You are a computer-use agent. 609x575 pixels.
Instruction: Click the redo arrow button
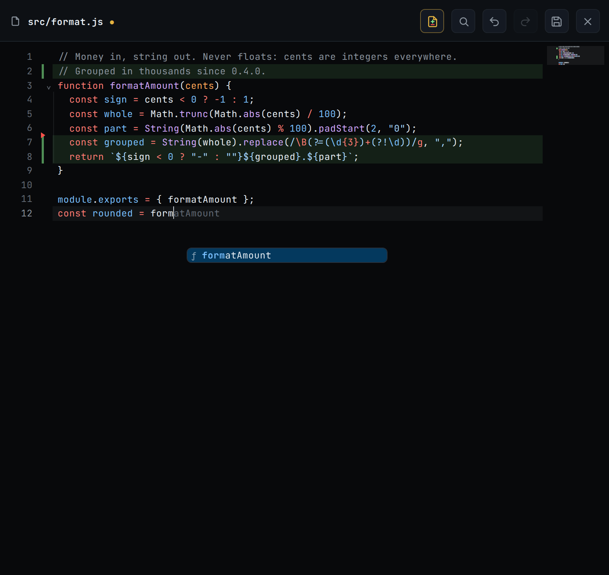click(525, 21)
